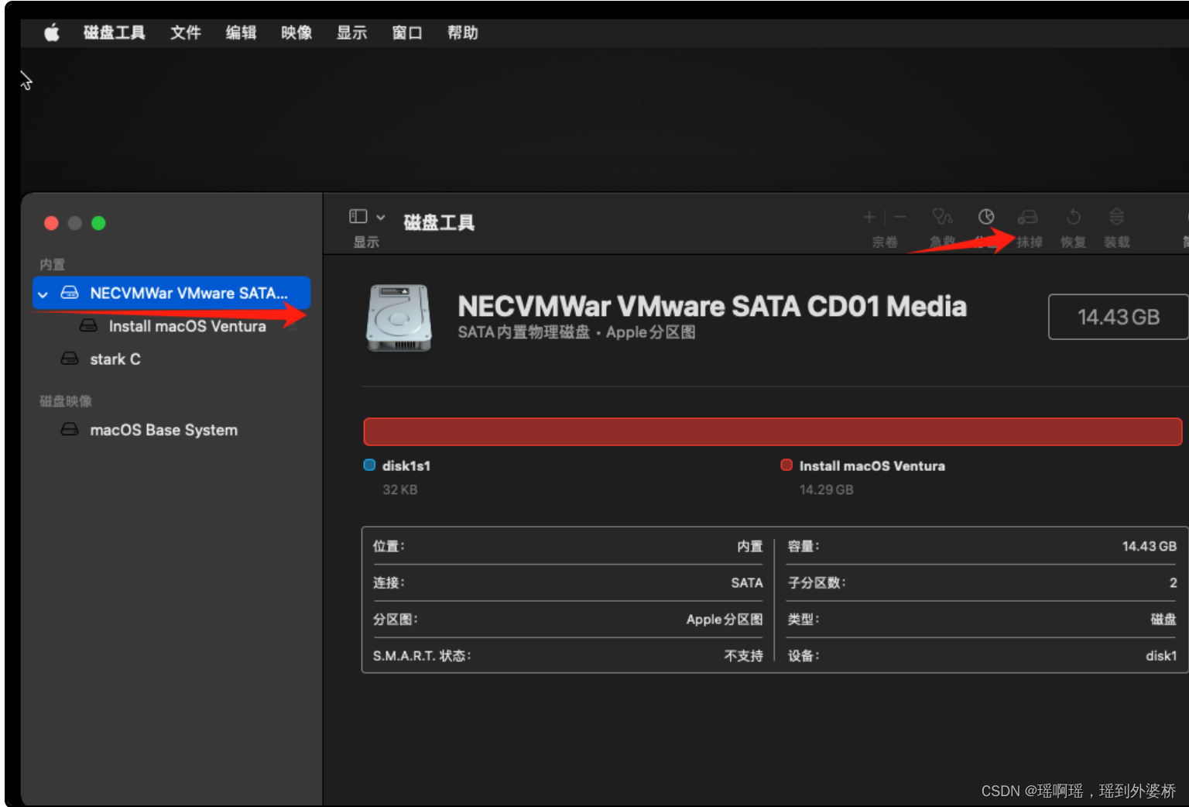Image resolution: width=1189 pixels, height=807 pixels.
Task: Select macOS Base System disk image
Action: (163, 430)
